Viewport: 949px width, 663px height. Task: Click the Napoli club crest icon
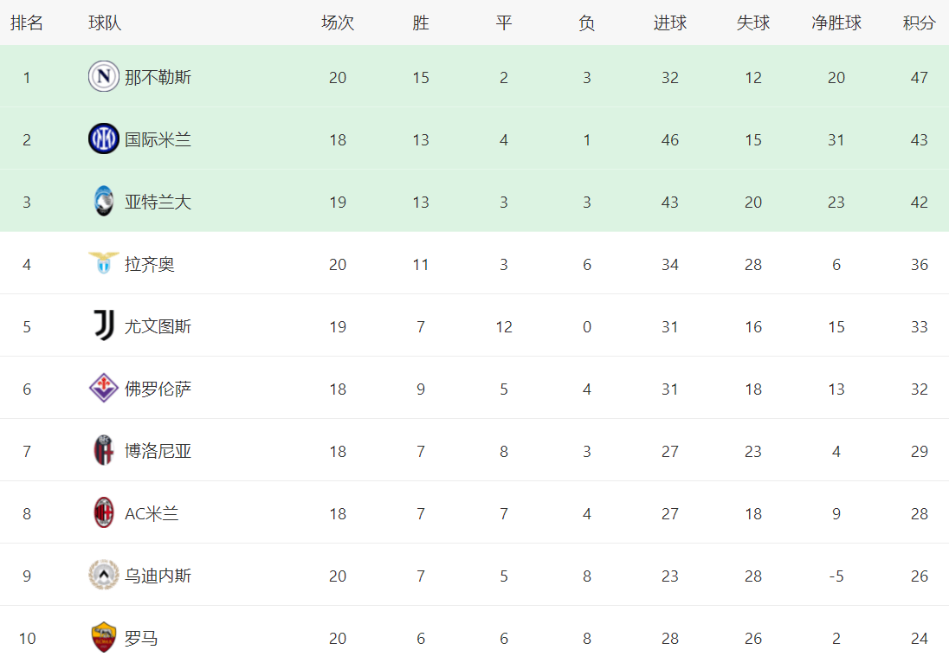tap(104, 77)
